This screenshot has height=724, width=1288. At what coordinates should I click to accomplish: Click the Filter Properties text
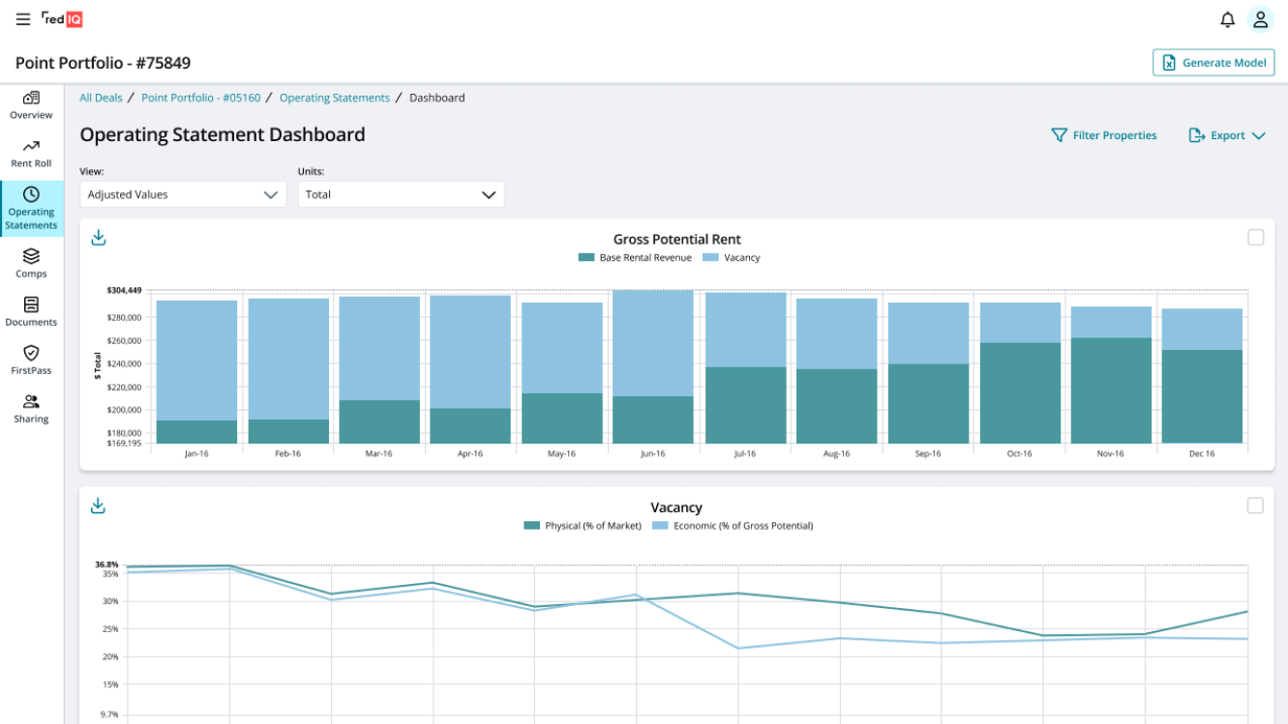[x=1115, y=135]
